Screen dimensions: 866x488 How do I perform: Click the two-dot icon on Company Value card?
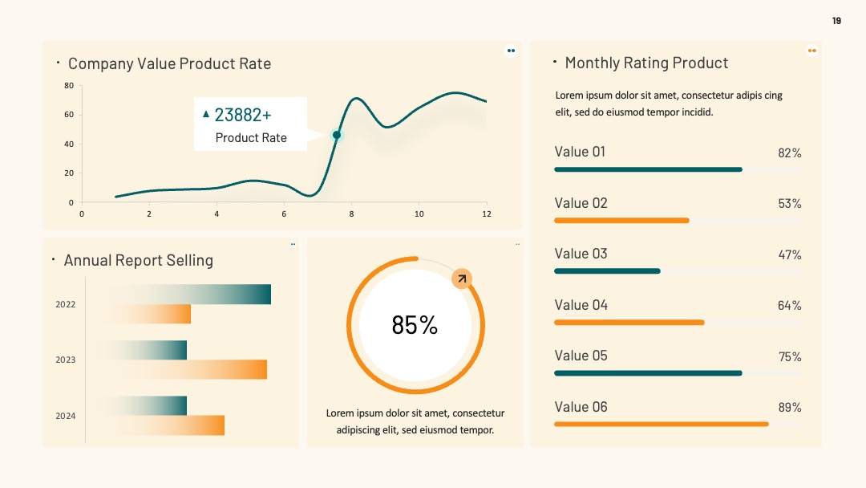511,51
